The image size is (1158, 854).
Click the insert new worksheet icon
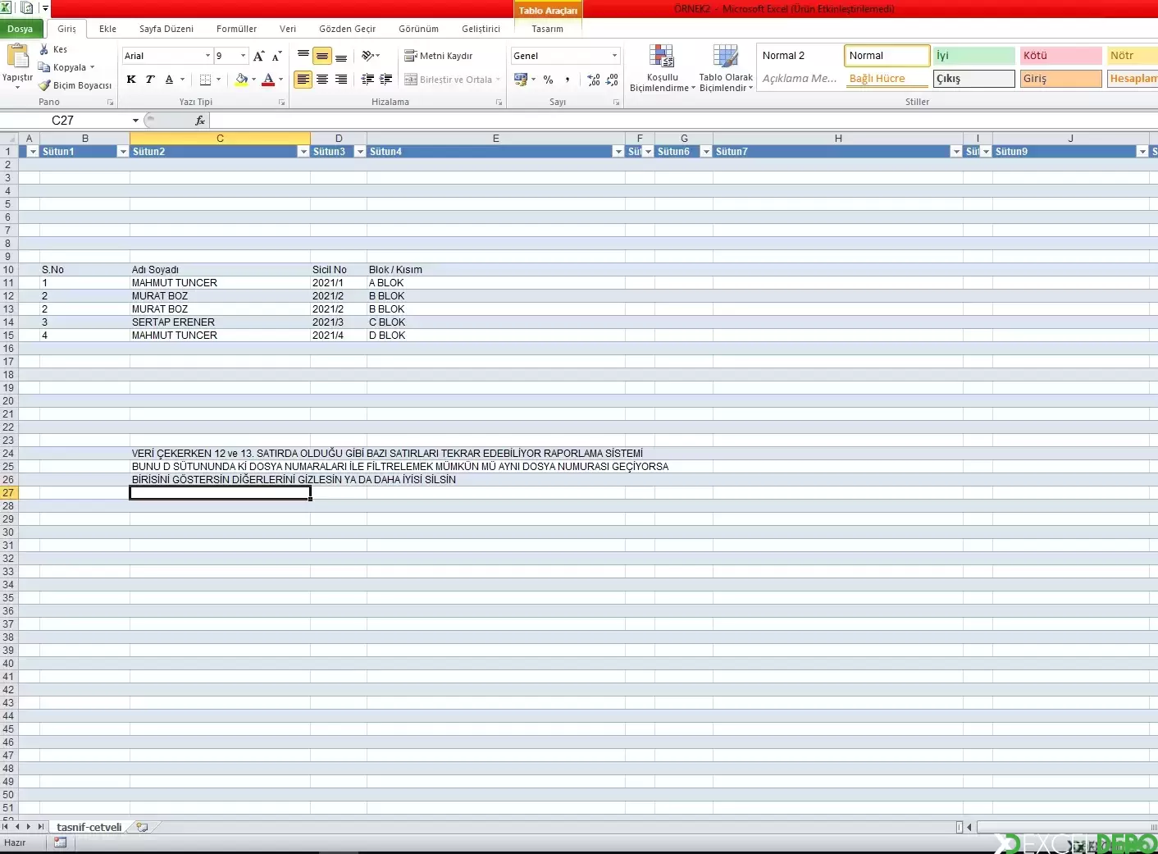click(143, 827)
